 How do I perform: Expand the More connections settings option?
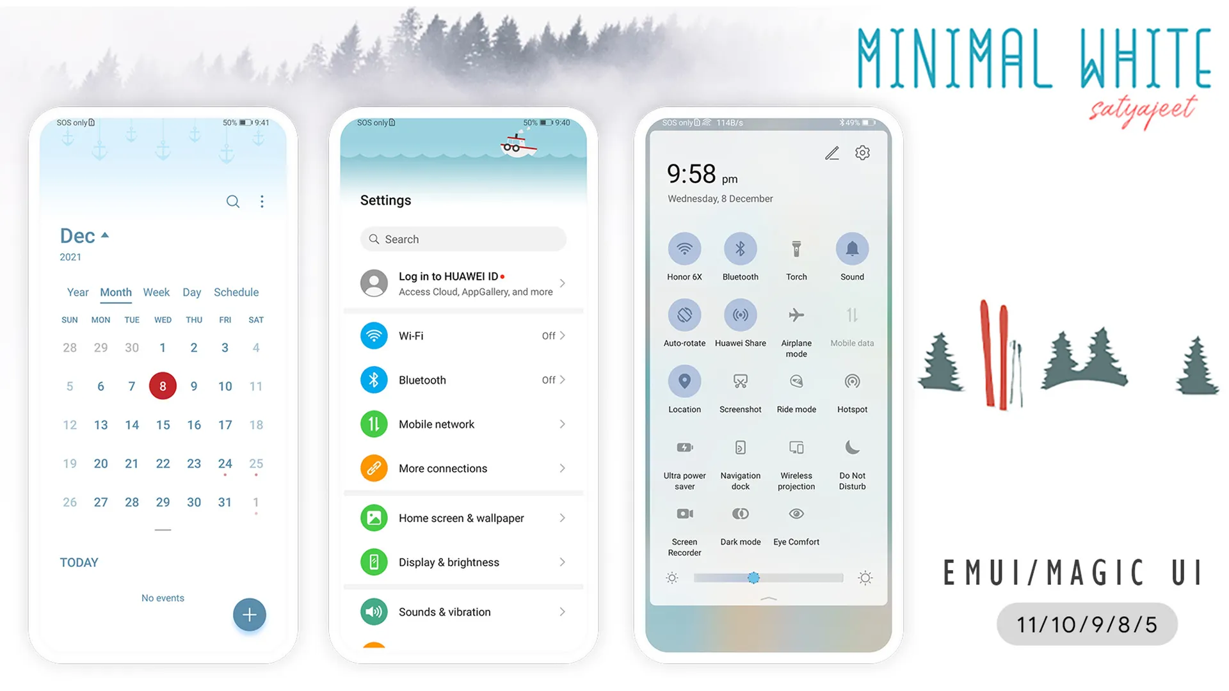tap(463, 468)
